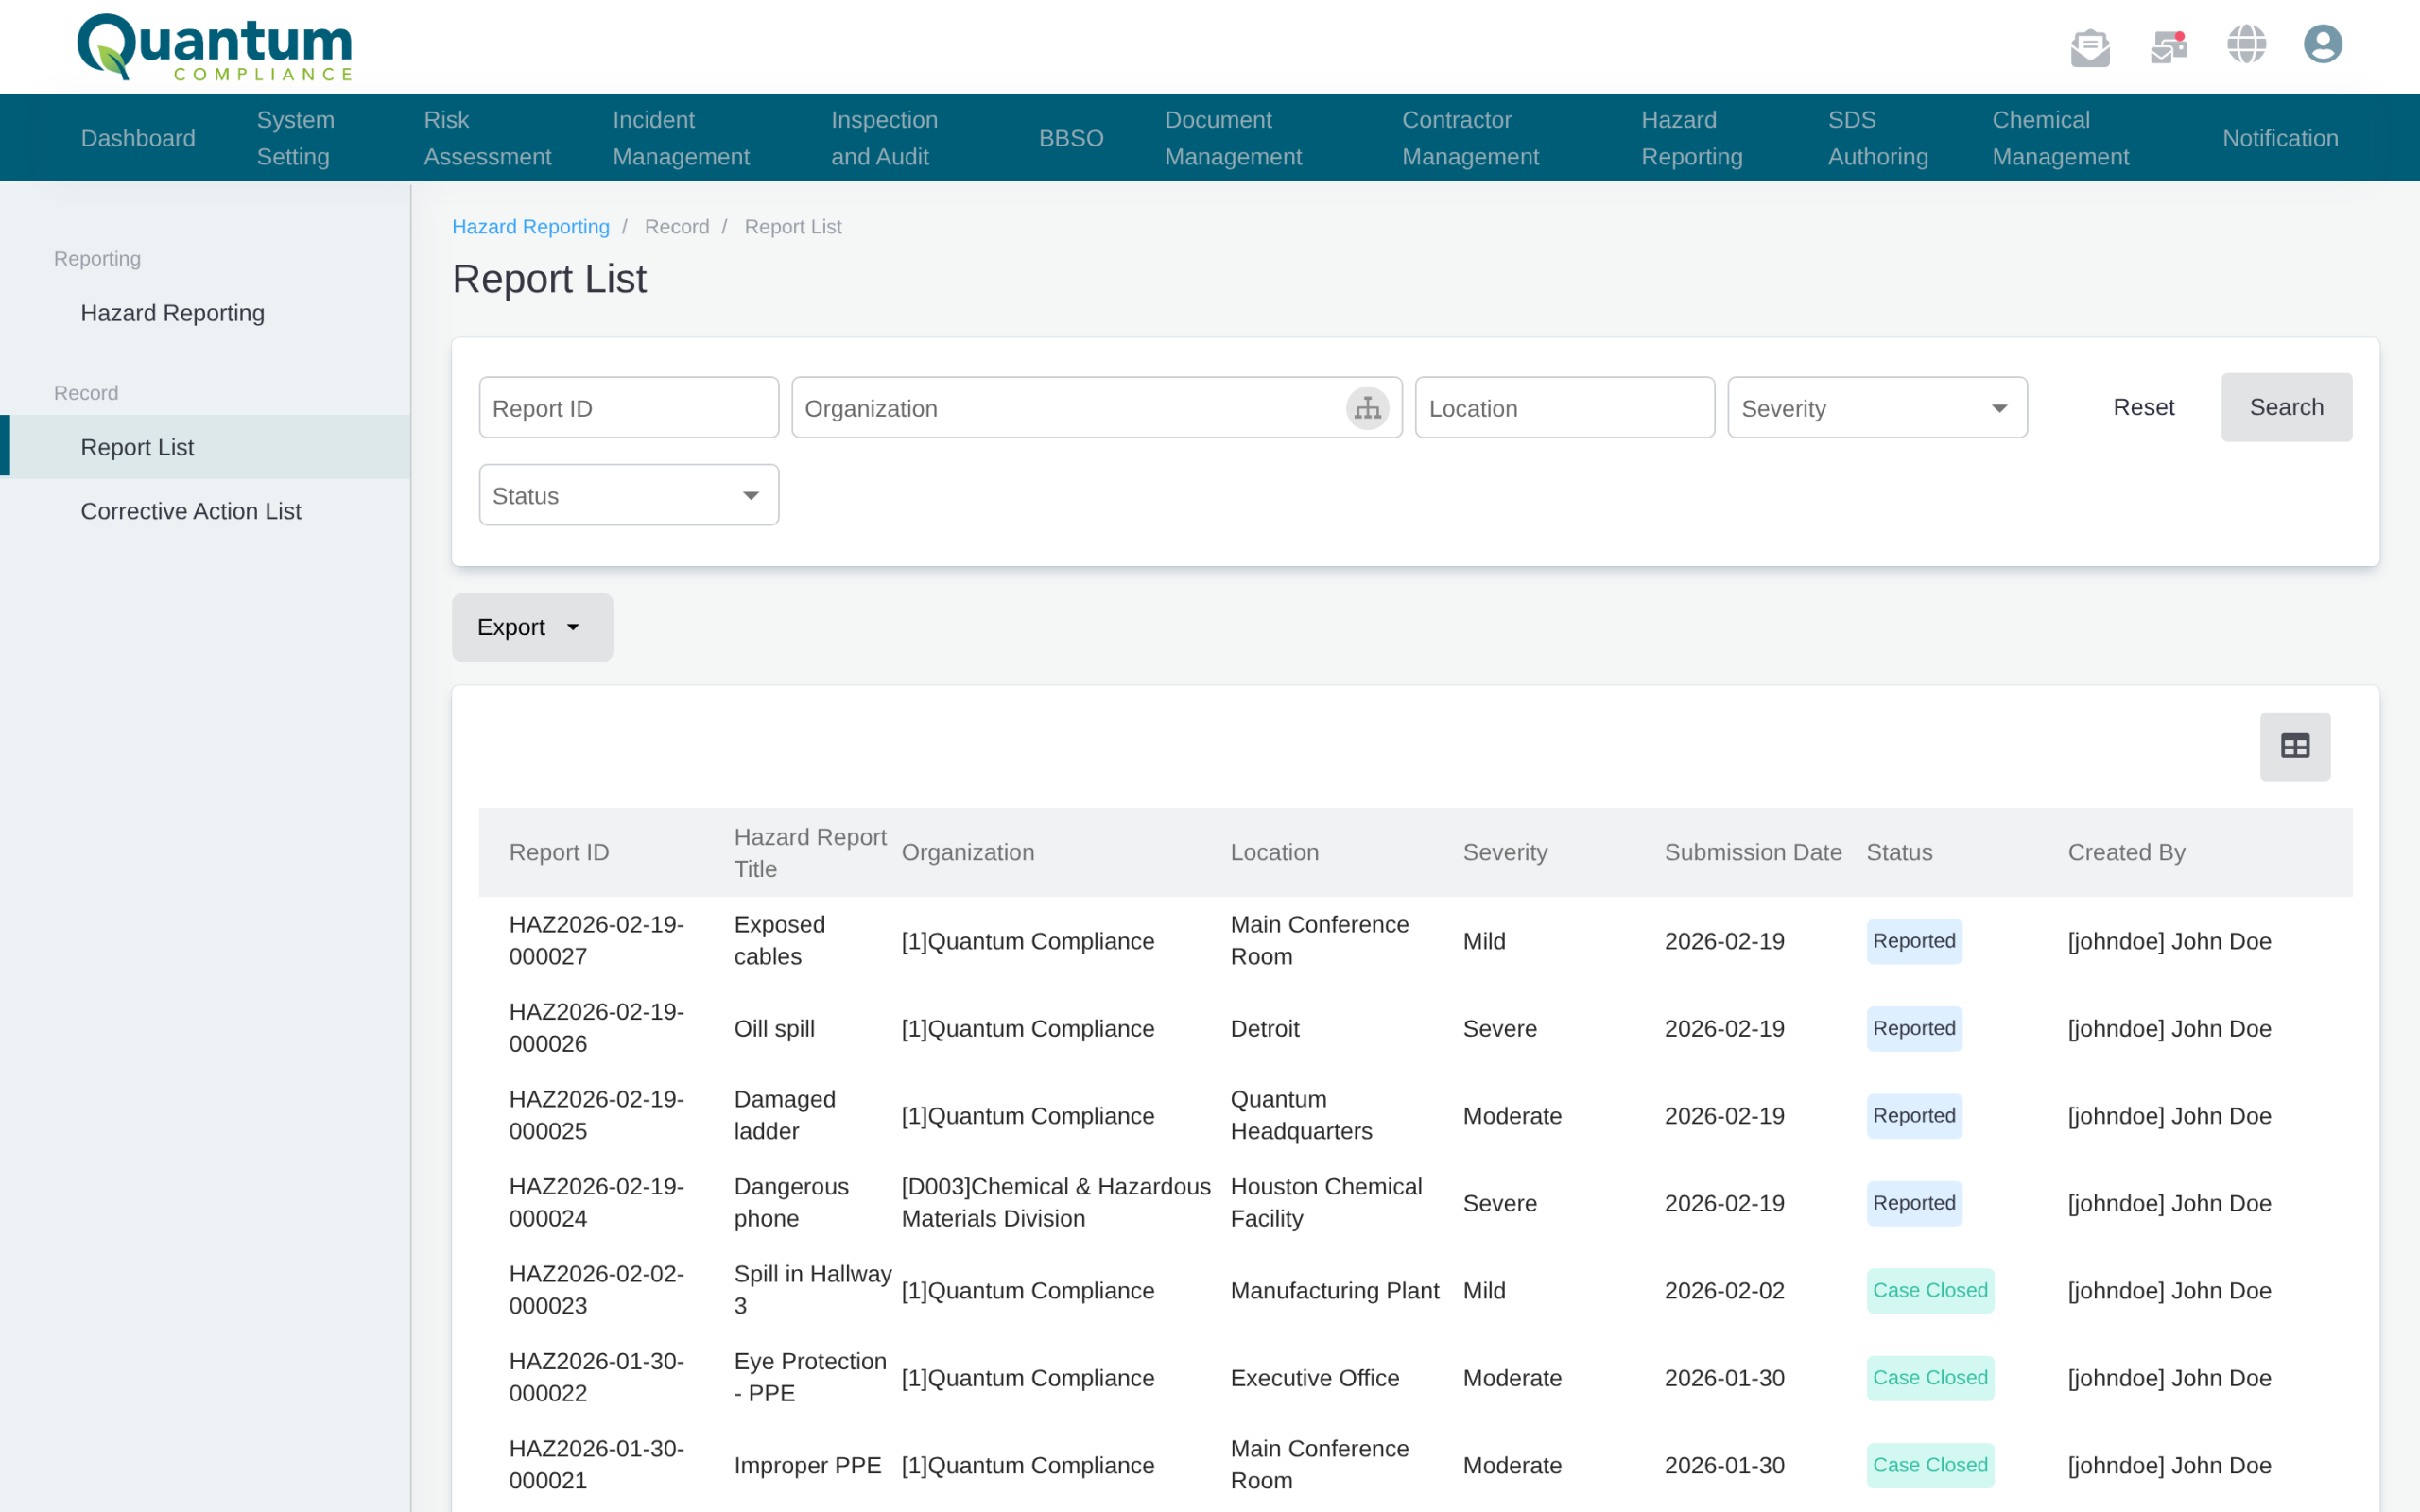
Task: Click Reported status badge for Exposed cables
Action: coord(1914,941)
